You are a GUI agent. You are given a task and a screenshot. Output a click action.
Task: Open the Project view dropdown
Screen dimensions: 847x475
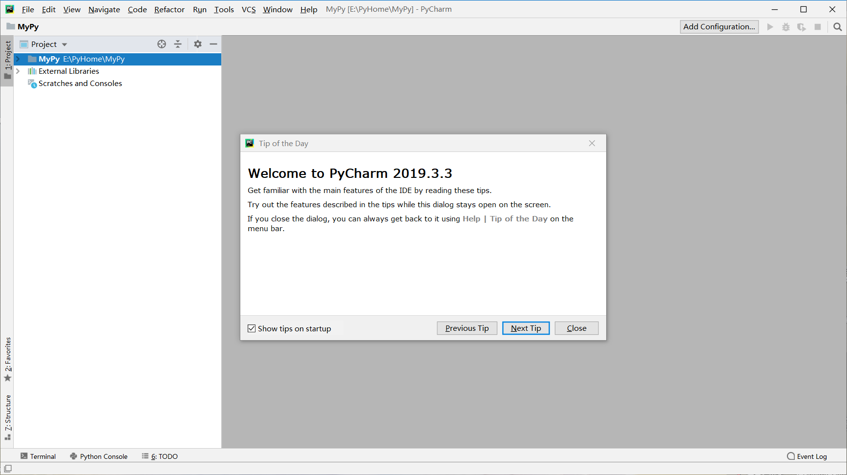click(x=64, y=44)
